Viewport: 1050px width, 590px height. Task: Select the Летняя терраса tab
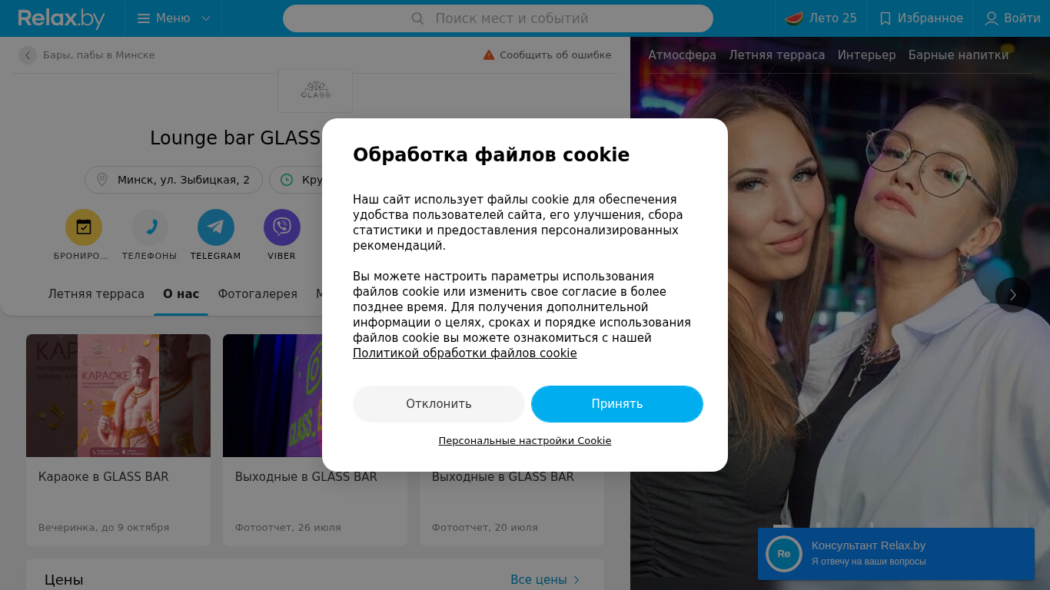click(96, 294)
